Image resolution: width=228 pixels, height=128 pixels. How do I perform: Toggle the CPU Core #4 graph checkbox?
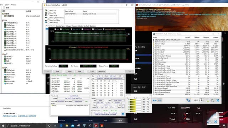(93, 29)
